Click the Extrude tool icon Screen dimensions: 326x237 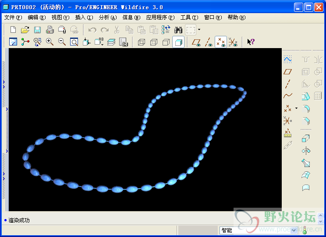[x=306, y=139]
